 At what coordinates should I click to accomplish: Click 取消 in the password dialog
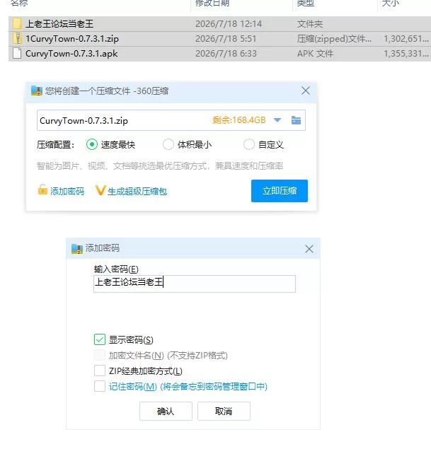click(x=224, y=412)
